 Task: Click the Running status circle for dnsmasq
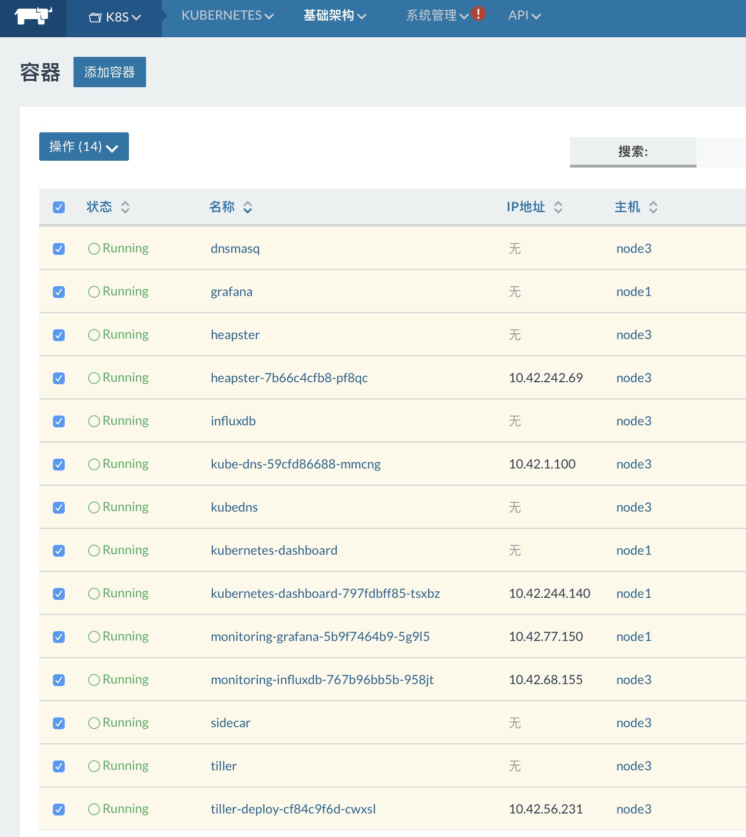(94, 249)
